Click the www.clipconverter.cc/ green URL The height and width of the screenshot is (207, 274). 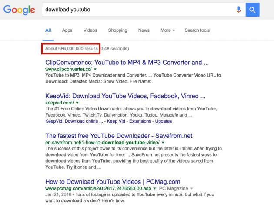68,69
